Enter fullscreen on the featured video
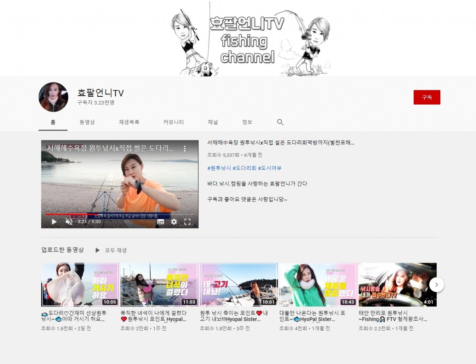The height and width of the screenshot is (364, 476). point(187,222)
